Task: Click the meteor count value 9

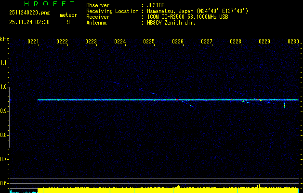Action: pos(68,22)
